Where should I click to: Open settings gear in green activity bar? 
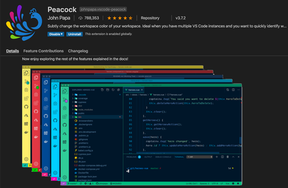point(64,177)
